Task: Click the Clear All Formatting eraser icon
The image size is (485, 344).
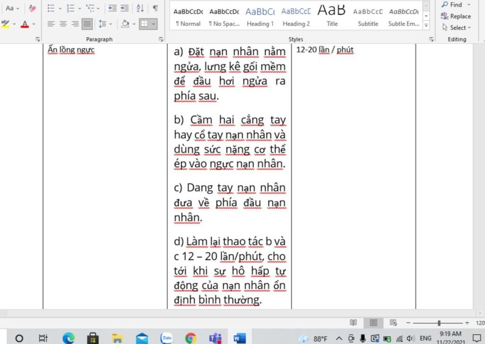Action: [x=32, y=9]
